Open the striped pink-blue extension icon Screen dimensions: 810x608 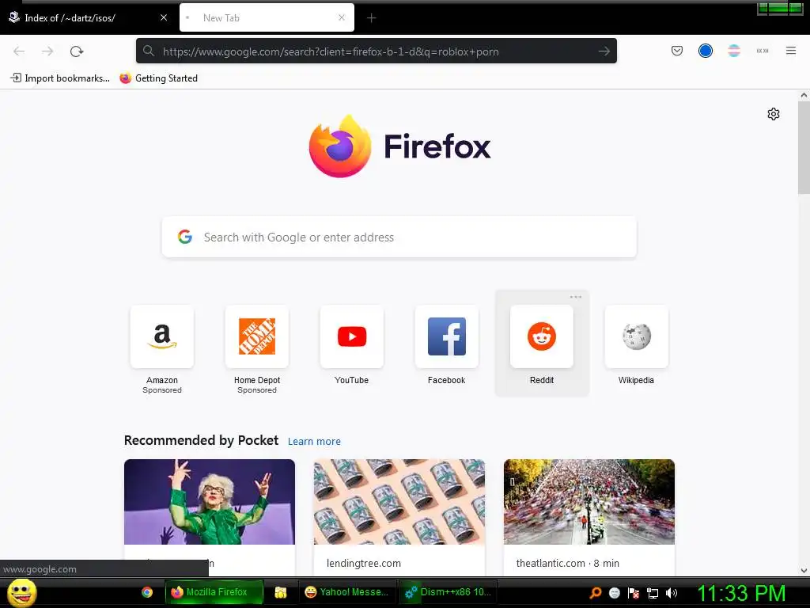coord(733,51)
